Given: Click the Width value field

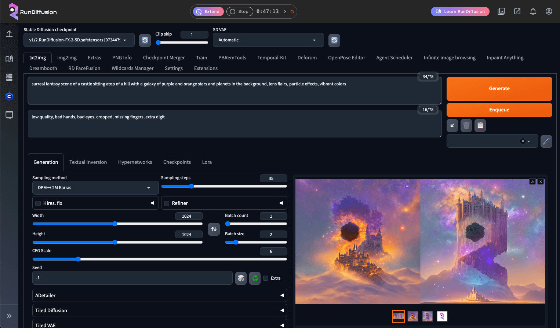Looking at the screenshot, I should pyautogui.click(x=189, y=216).
